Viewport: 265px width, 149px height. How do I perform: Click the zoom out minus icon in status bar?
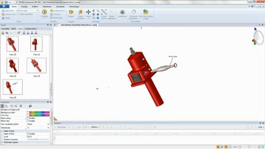(240, 147)
